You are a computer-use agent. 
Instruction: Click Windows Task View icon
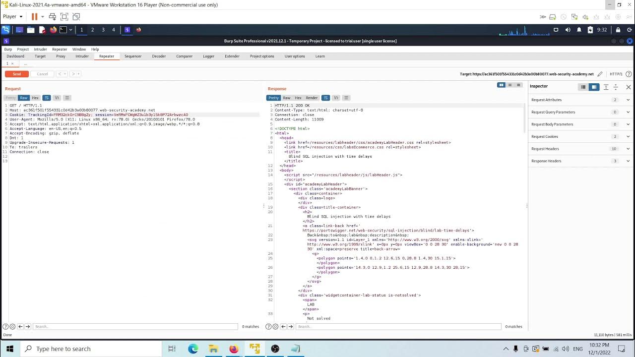click(172, 349)
